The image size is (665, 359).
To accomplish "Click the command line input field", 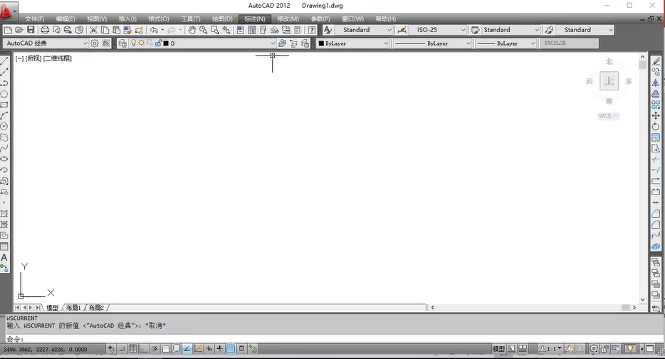I will [285, 339].
